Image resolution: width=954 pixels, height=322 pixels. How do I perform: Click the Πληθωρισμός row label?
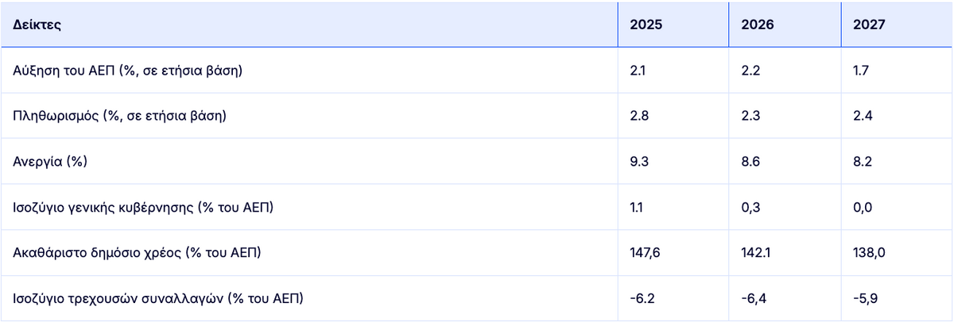click(120, 116)
